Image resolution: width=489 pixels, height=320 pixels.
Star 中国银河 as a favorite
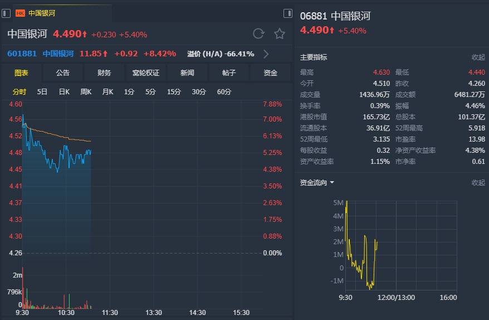click(x=279, y=34)
